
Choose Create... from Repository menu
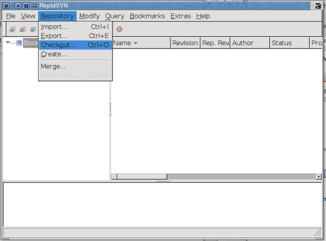click(x=76, y=54)
